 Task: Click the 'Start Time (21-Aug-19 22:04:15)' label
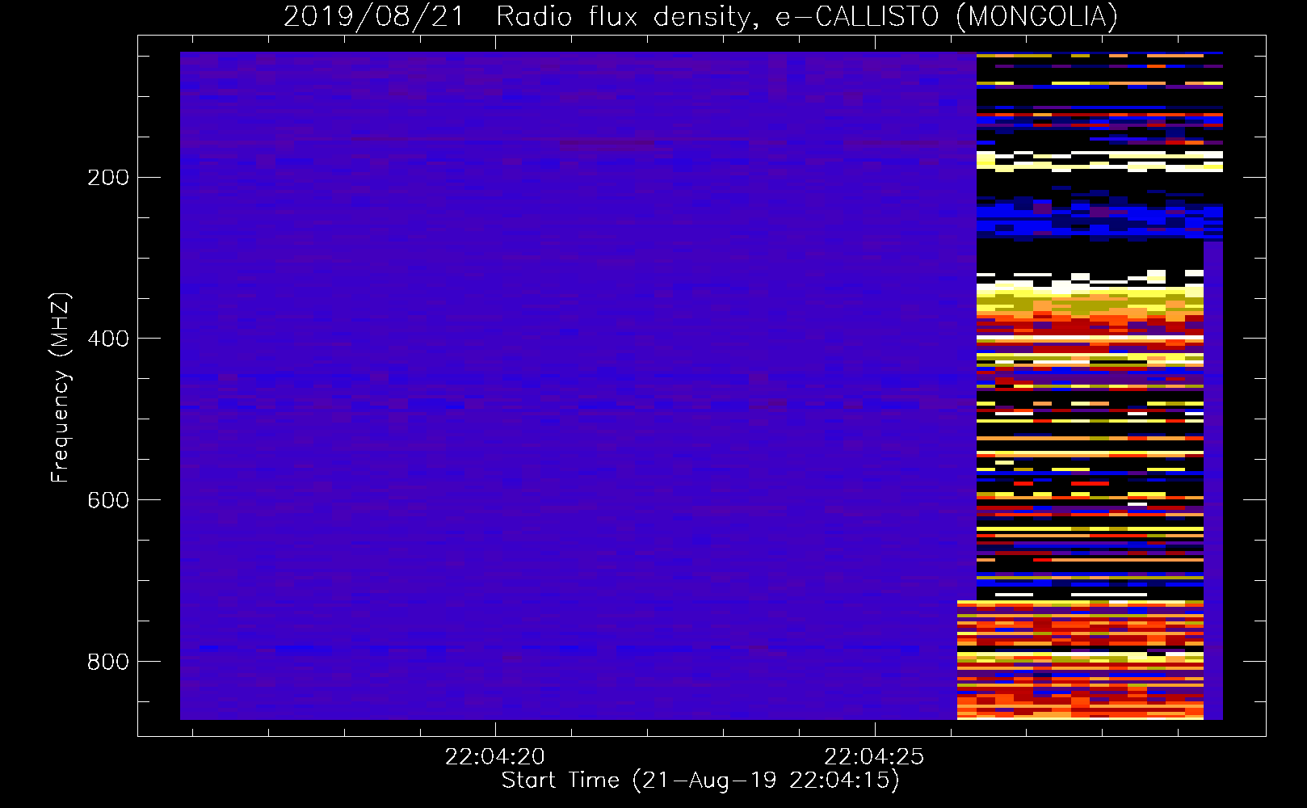point(700,781)
